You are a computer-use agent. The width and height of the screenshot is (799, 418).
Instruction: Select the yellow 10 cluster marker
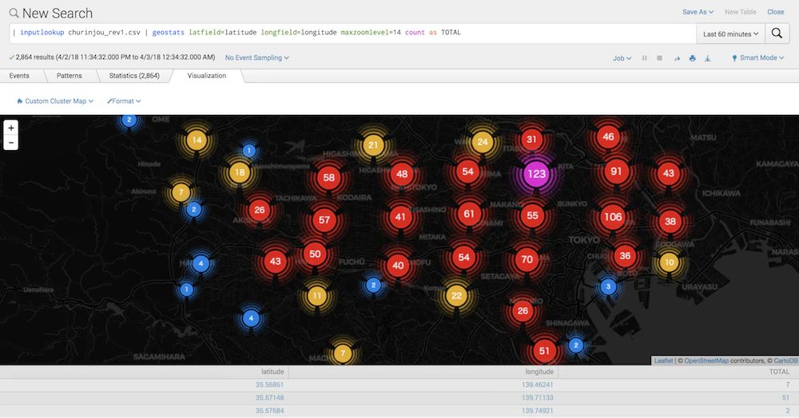(669, 262)
